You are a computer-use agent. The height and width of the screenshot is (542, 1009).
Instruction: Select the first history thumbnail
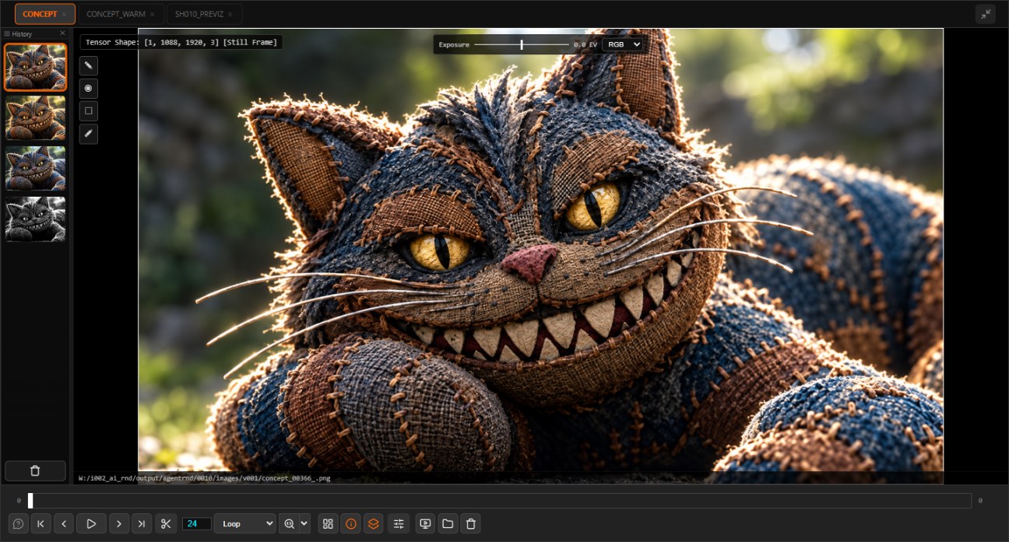36,67
